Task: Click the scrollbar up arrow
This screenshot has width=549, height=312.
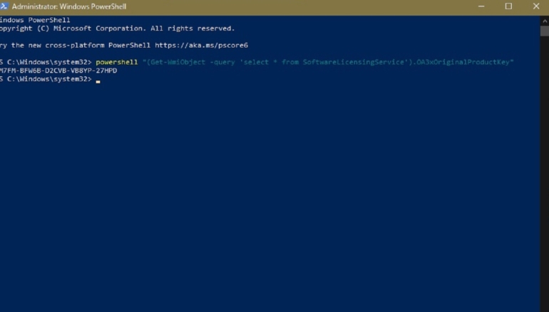Action: click(x=544, y=19)
